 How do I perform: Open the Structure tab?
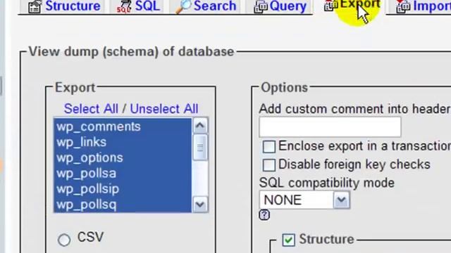(x=64, y=6)
